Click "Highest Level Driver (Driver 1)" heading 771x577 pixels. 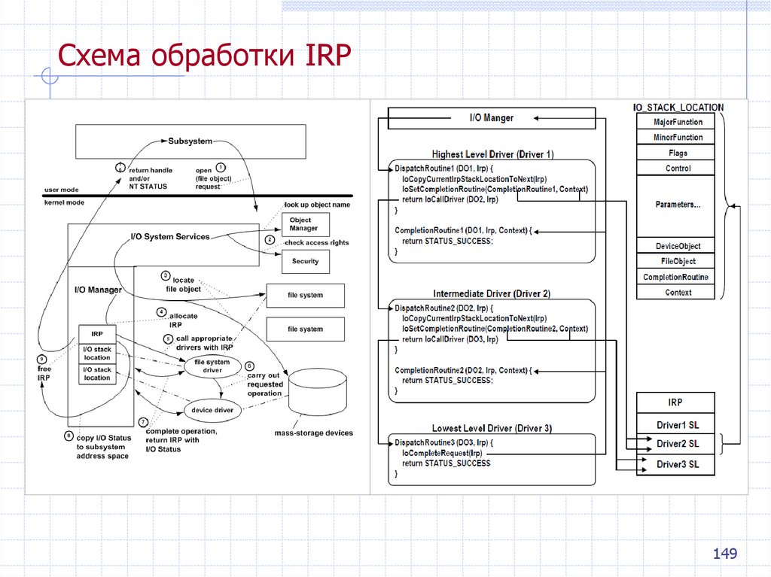tap(492, 154)
